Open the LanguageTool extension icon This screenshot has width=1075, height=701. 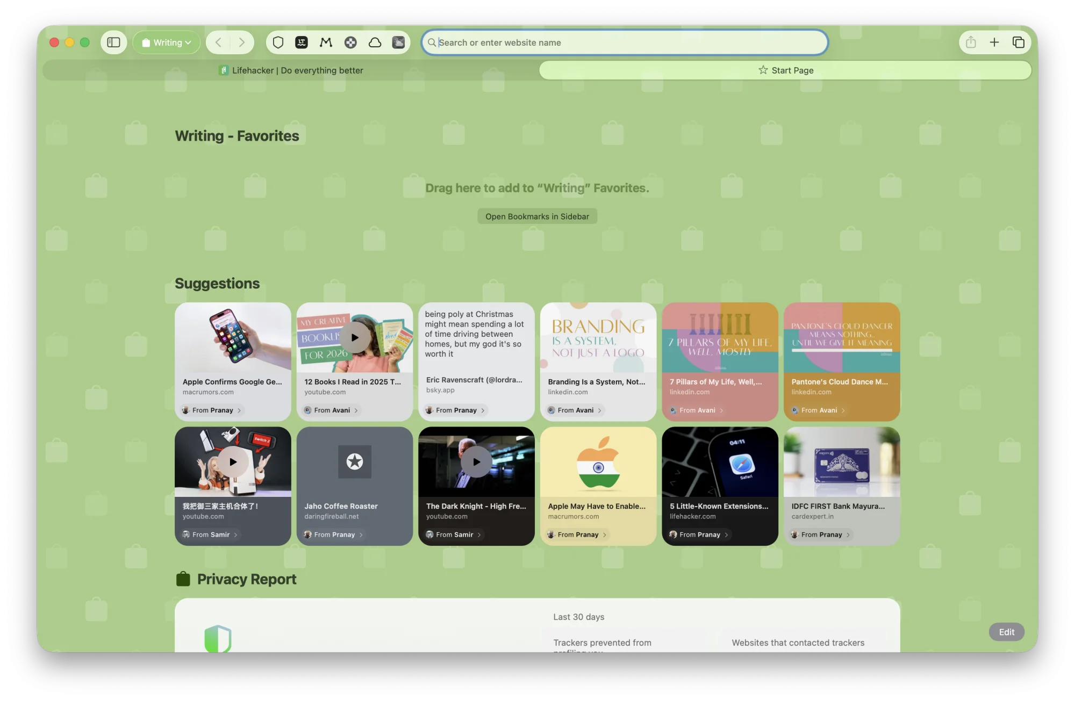(x=302, y=42)
